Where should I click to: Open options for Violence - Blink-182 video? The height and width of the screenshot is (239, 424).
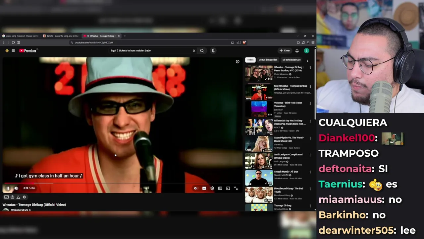[x=310, y=104]
